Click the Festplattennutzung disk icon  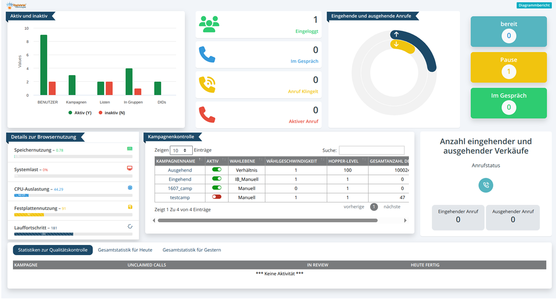tap(130, 207)
